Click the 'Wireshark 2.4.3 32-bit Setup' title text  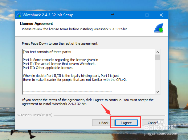pyautogui.click(x=48, y=15)
